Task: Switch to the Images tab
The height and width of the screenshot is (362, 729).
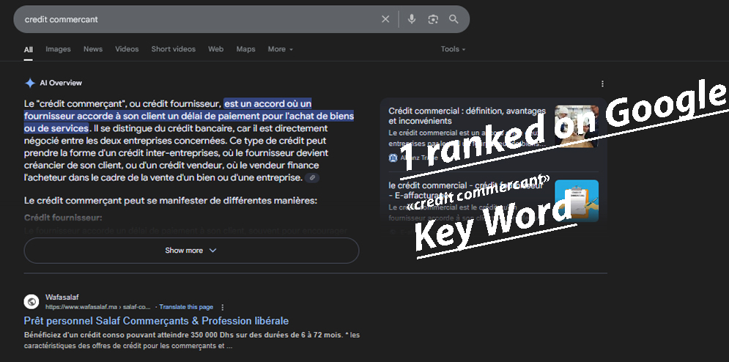Action: [x=58, y=49]
